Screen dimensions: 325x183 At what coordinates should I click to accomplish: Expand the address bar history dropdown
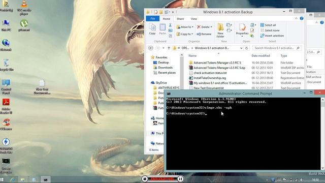(241, 48)
